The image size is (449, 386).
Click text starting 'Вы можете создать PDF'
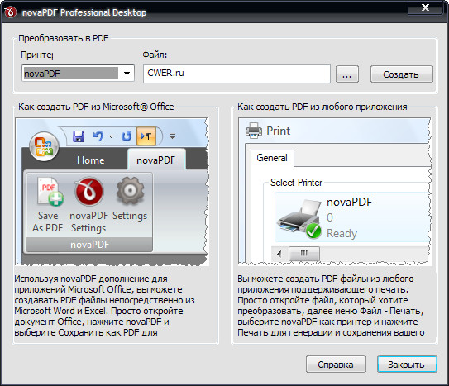pos(331,306)
